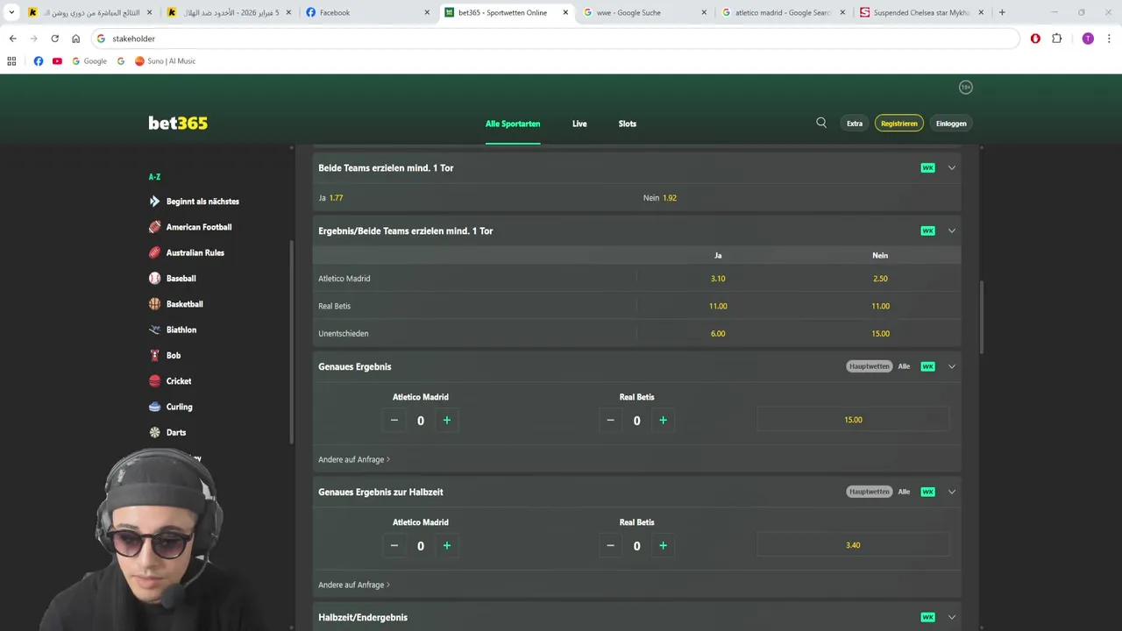The image size is (1122, 631).
Task: Open the browser extensions puzzle icon
Action: point(1056,39)
